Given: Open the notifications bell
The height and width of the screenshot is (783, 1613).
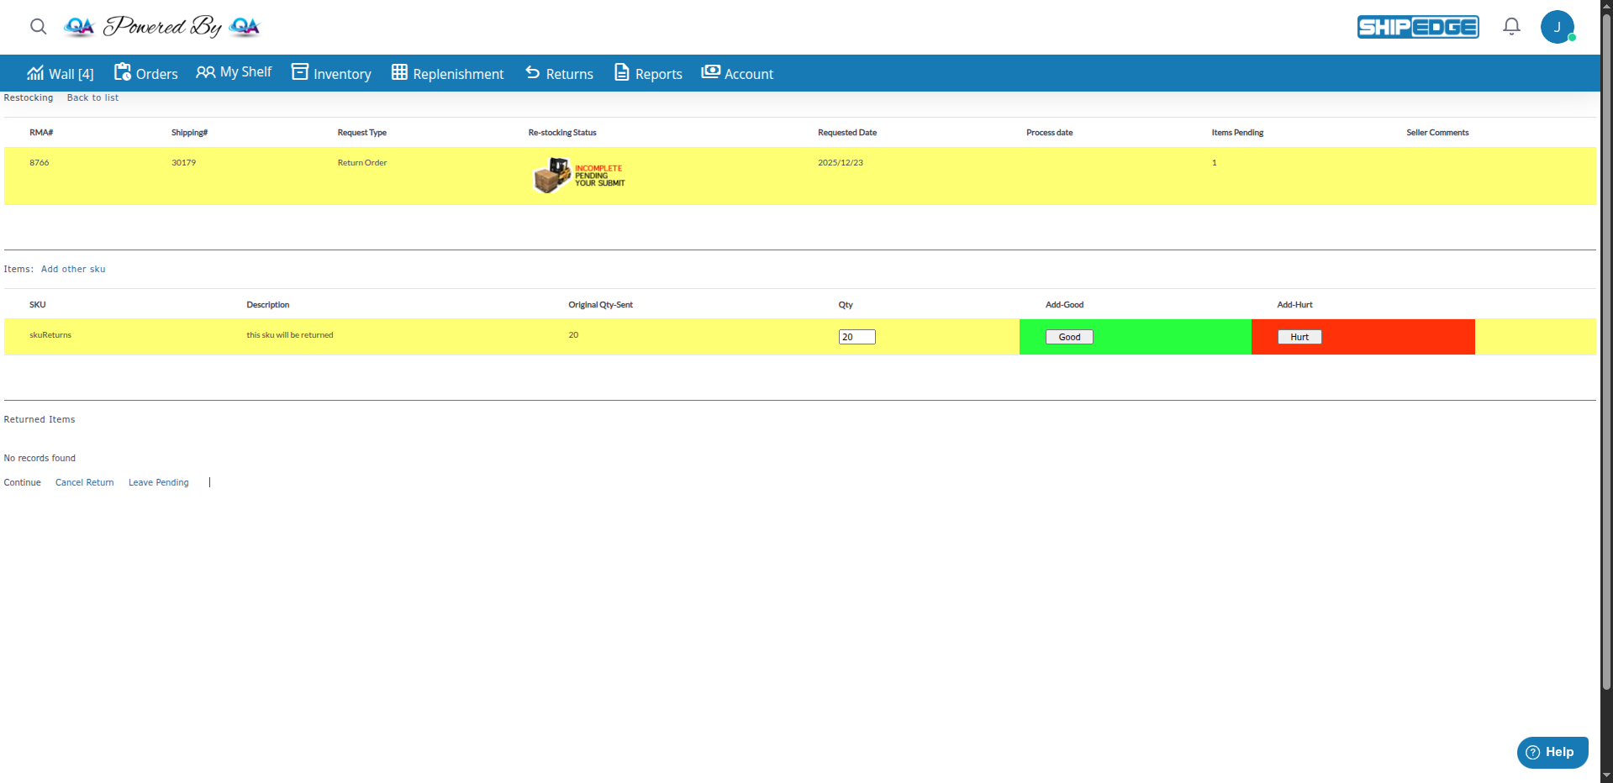Looking at the screenshot, I should coord(1511,27).
